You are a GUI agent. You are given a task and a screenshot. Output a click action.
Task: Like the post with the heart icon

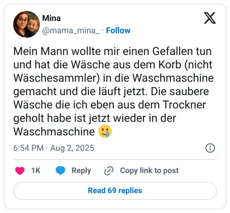point(20,171)
